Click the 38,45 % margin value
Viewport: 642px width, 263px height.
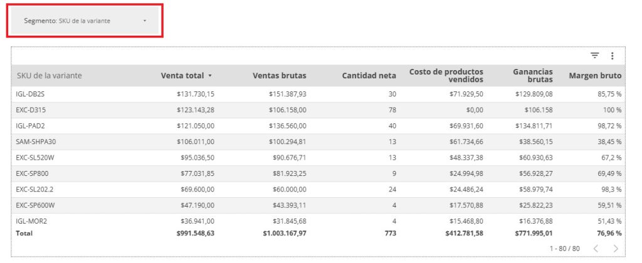[609, 142]
